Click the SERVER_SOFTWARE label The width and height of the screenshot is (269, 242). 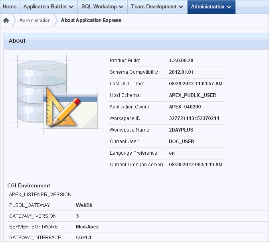[34, 227]
